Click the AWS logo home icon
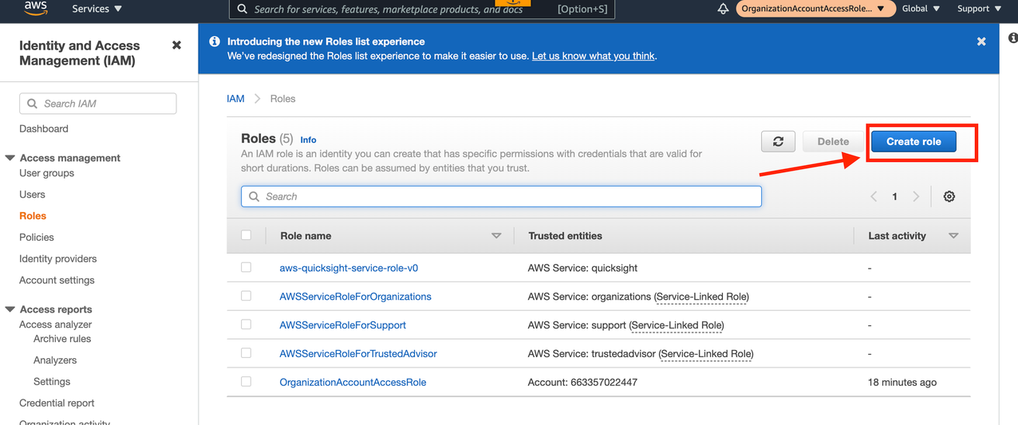 pyautogui.click(x=35, y=8)
